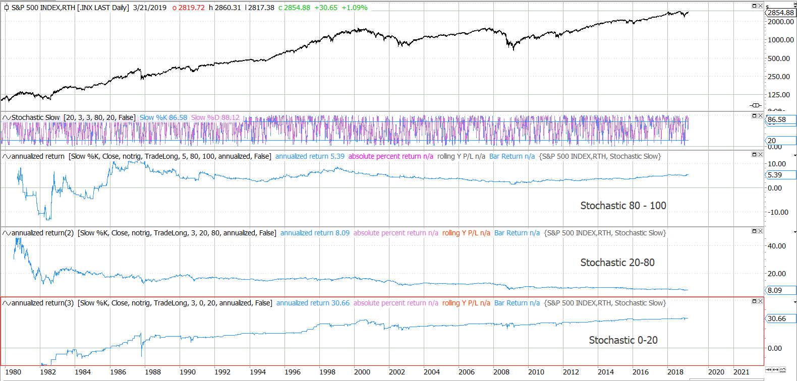The height and width of the screenshot is (381, 797).
Task: Click the wave icon beside annualized return(2)
Action: [x=7, y=233]
